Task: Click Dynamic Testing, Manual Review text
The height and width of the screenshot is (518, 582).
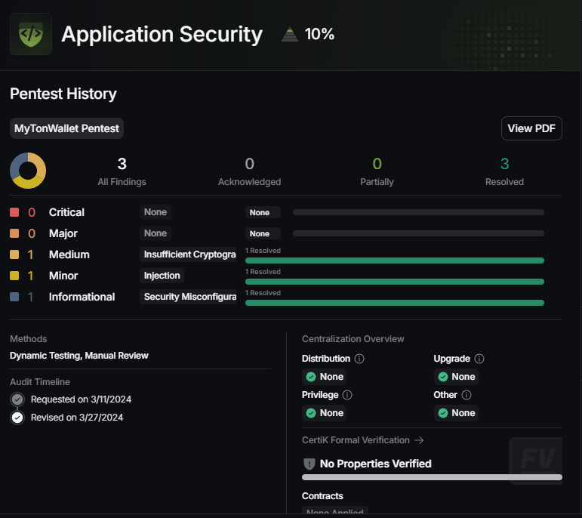Action: 79,356
